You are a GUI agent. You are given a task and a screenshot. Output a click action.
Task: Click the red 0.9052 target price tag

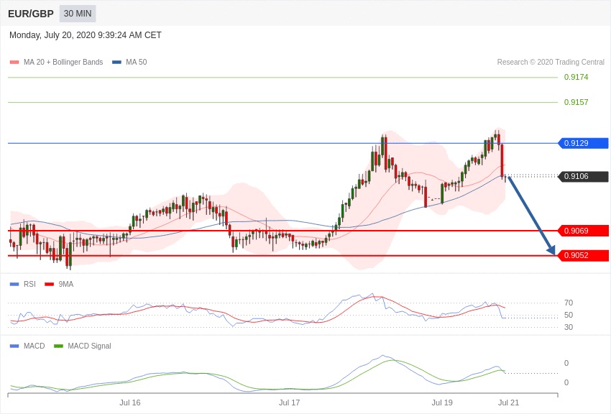(x=584, y=255)
